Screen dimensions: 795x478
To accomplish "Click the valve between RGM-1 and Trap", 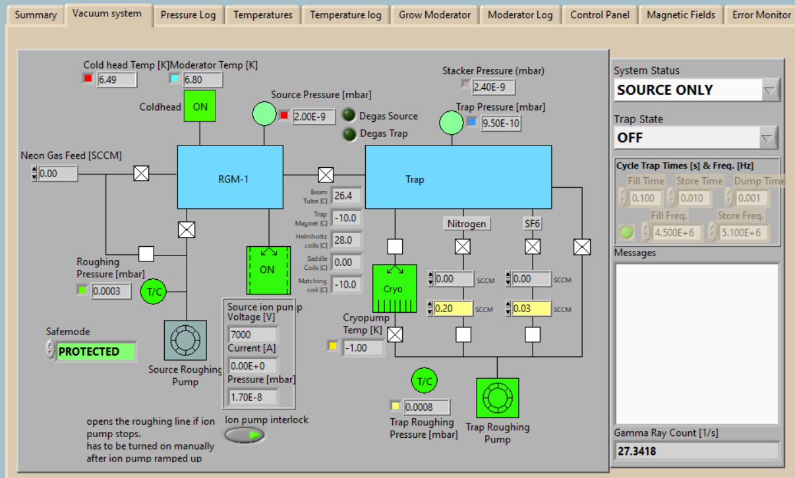I will click(x=325, y=174).
